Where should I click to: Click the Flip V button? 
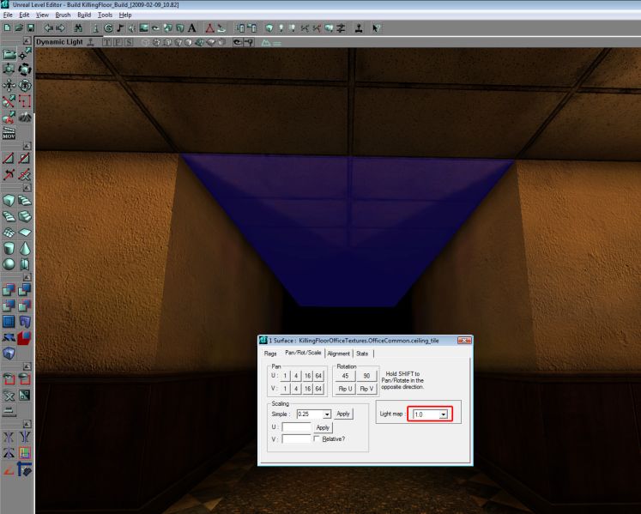[366, 389]
